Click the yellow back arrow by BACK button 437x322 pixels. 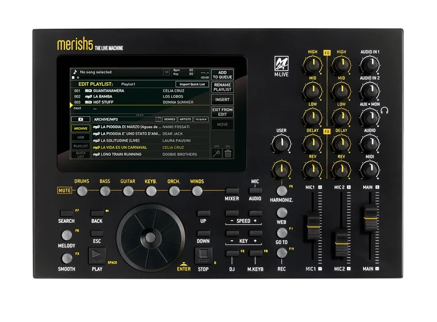(x=107, y=211)
